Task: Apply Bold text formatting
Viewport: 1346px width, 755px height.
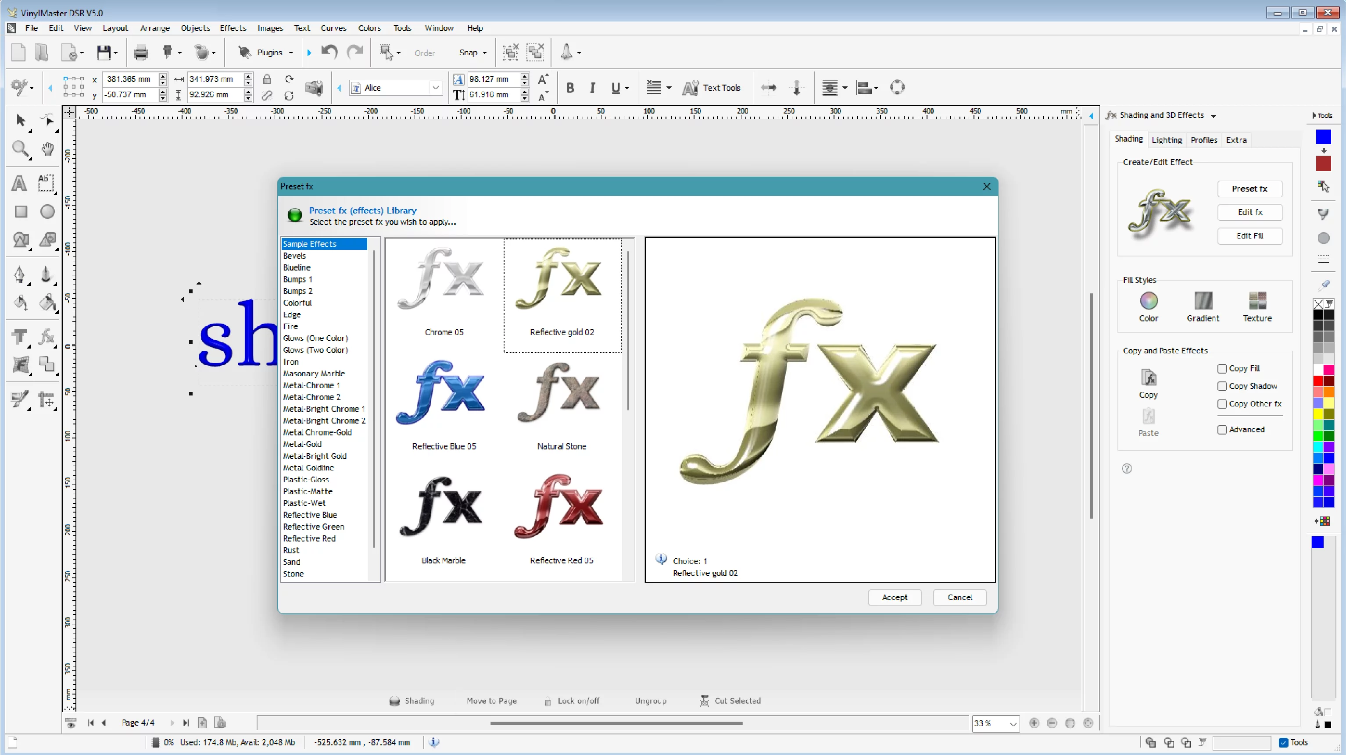Action: 570,88
